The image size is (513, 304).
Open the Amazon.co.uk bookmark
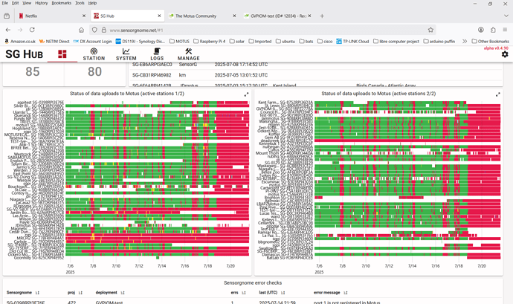21,42
